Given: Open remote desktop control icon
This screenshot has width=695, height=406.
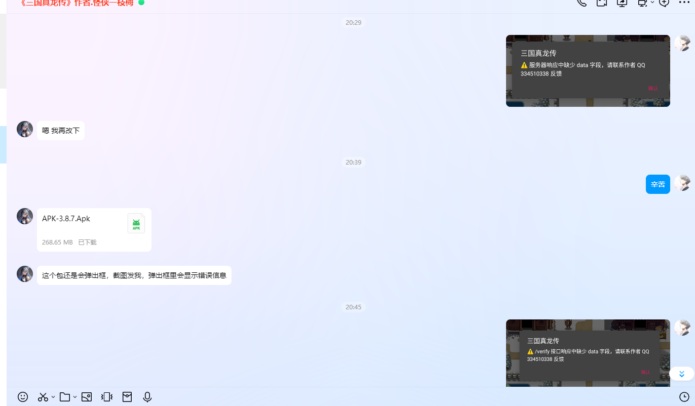Looking at the screenshot, I should coord(642,3).
